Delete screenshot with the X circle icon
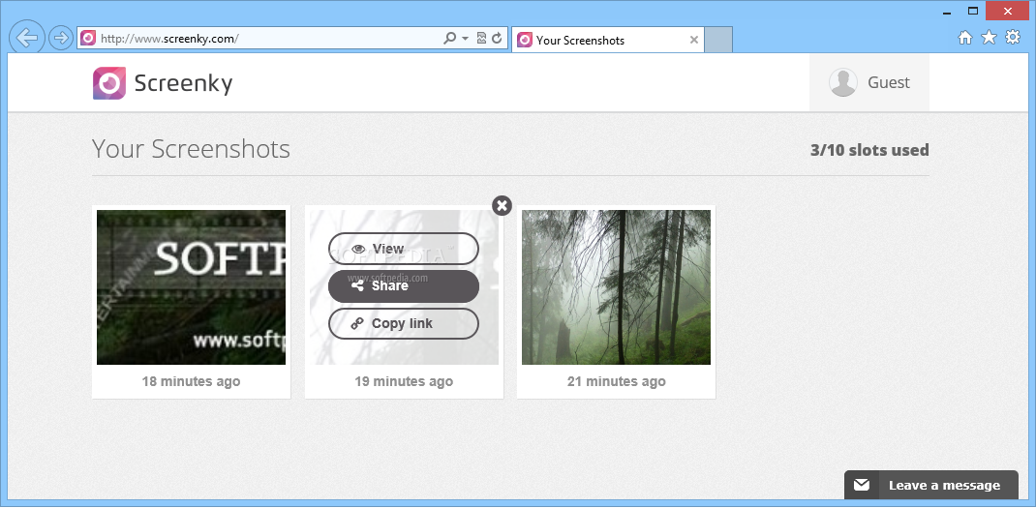 [503, 205]
